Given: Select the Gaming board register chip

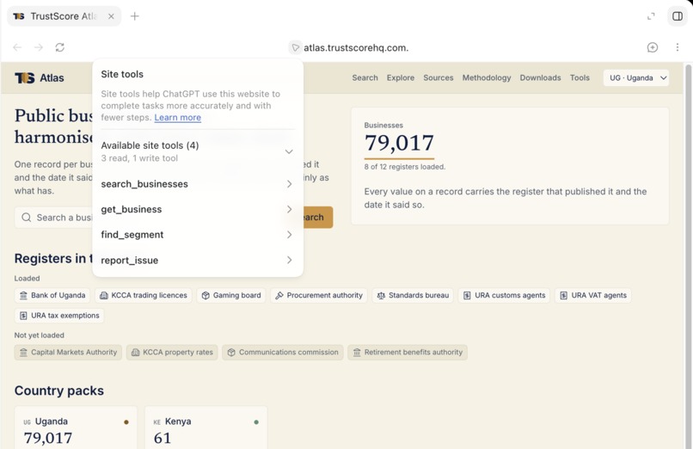Looking at the screenshot, I should tap(231, 295).
